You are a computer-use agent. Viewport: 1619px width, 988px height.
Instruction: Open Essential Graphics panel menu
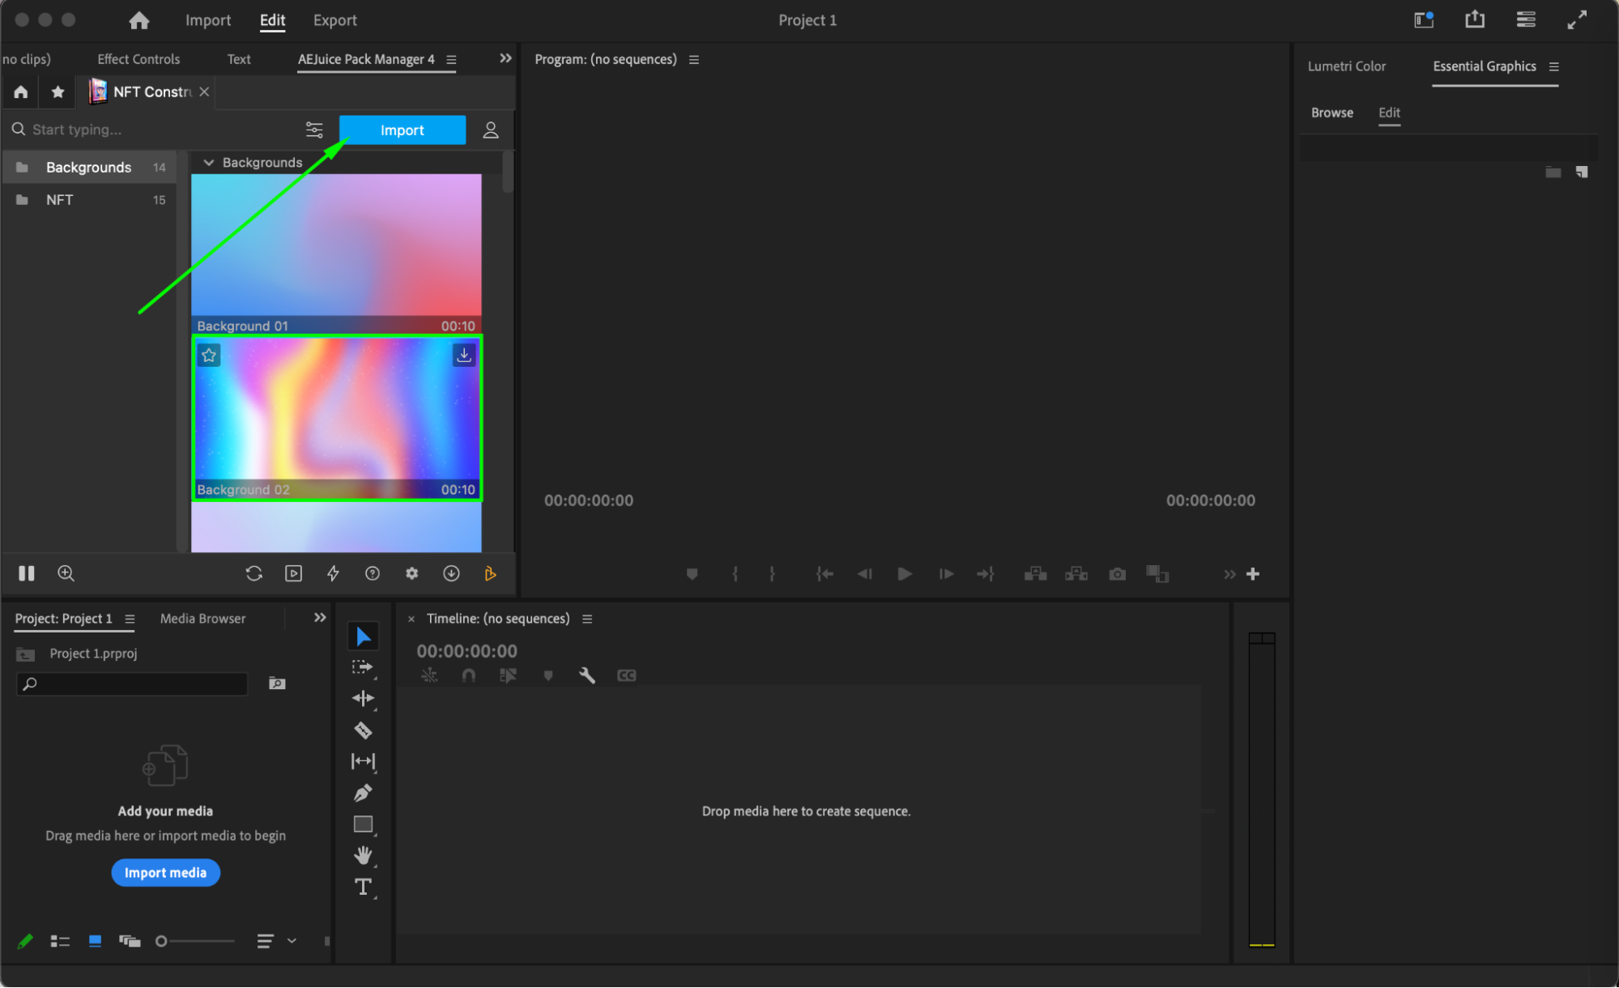tap(1553, 66)
